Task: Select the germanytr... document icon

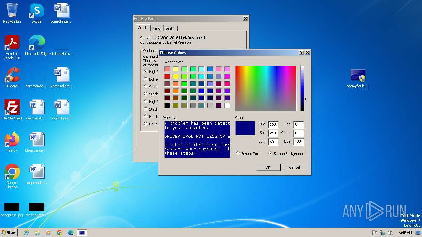Action: click(x=36, y=110)
